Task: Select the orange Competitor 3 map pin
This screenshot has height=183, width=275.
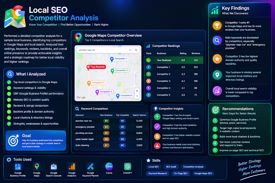Action: (x=89, y=83)
